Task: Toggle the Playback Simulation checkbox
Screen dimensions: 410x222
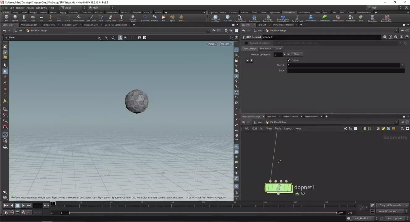Action: pos(246,43)
